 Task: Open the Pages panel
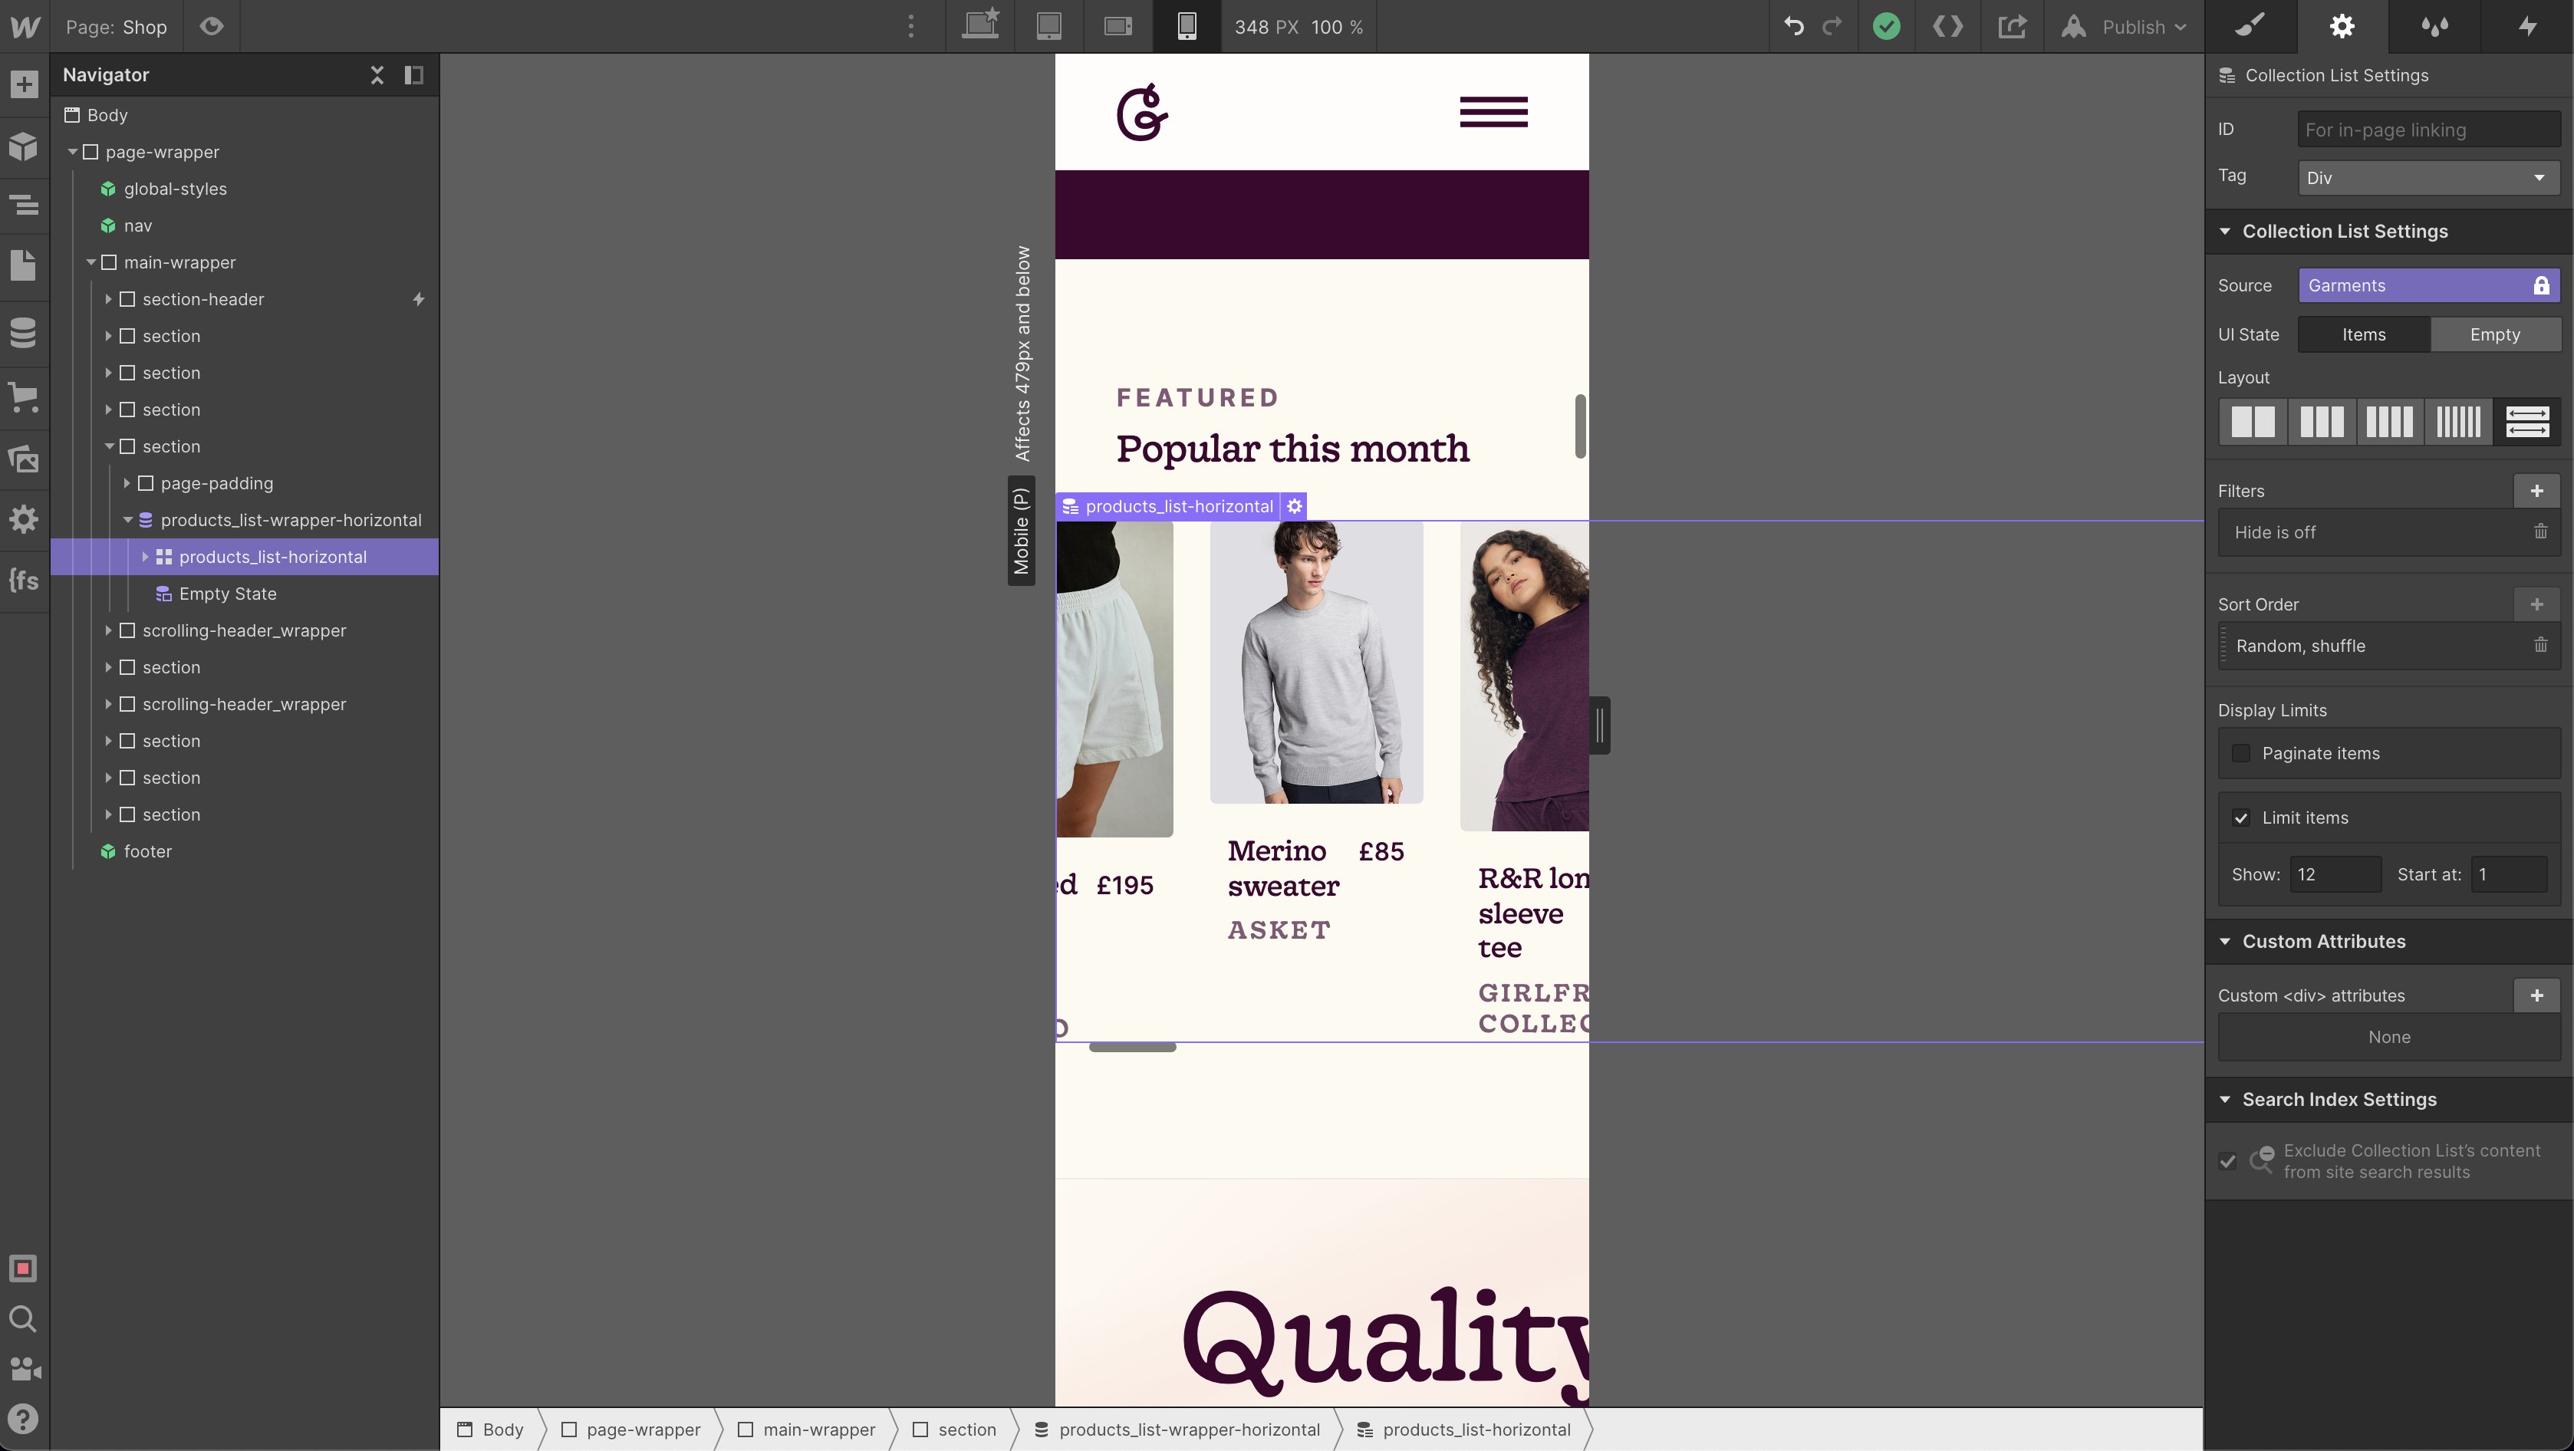[24, 265]
